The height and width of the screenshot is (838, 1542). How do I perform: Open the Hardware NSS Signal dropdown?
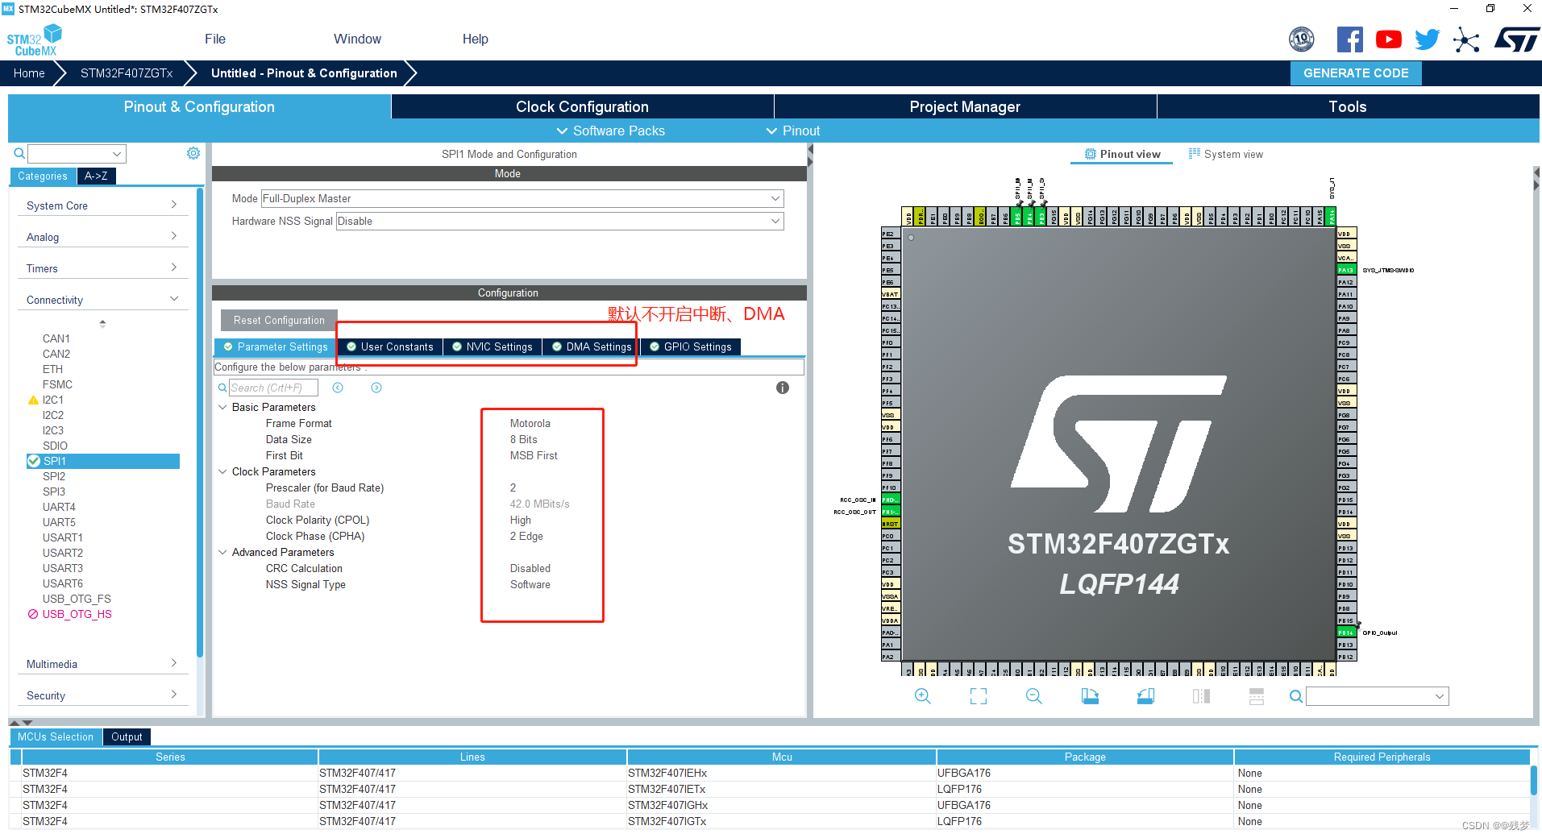[559, 221]
